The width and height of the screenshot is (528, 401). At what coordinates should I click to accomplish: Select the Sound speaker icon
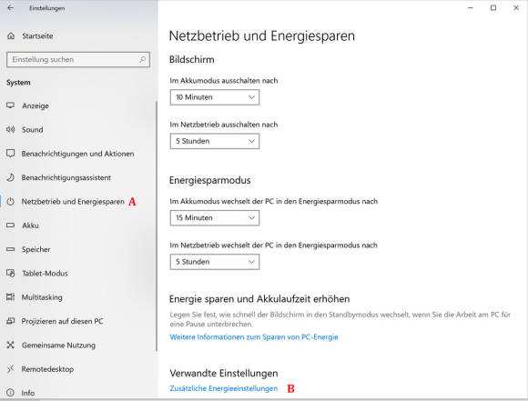click(10, 129)
